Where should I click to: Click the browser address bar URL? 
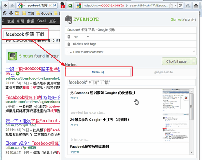tap(126, 6)
